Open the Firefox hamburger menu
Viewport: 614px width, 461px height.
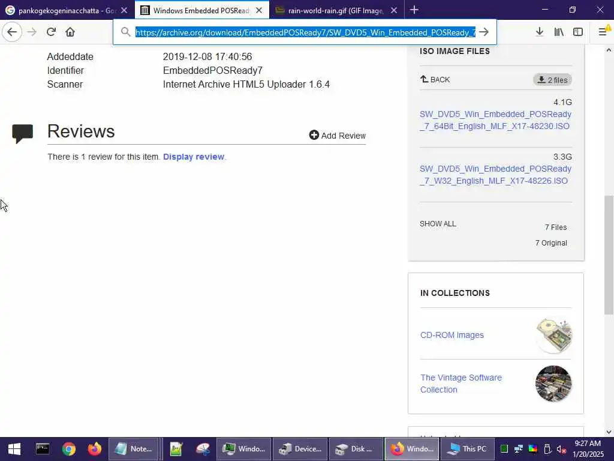point(603,31)
